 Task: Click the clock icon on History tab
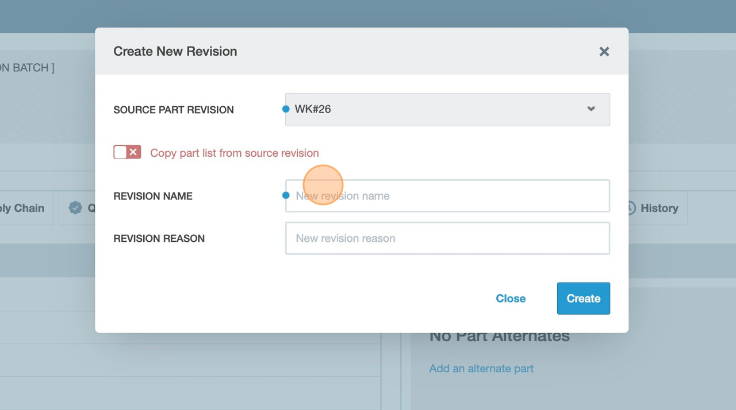[x=631, y=208]
